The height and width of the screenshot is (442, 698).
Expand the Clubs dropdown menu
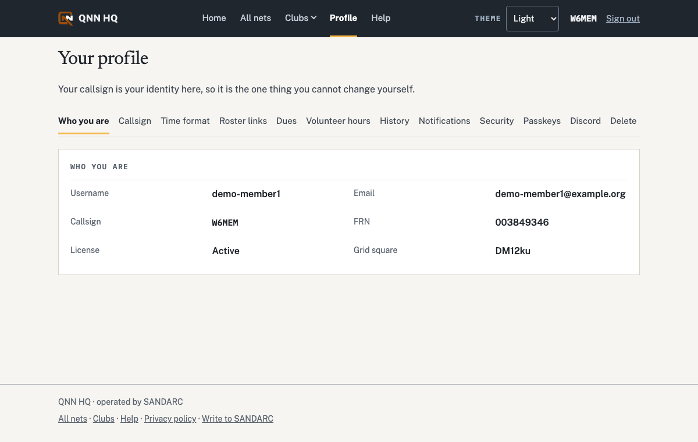pyautogui.click(x=301, y=18)
